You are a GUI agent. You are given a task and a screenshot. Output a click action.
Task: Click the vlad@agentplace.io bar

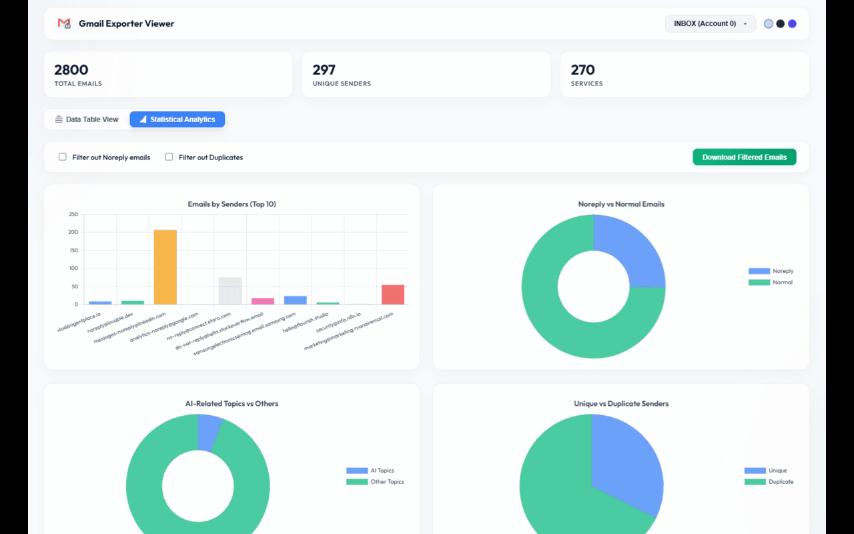point(100,303)
